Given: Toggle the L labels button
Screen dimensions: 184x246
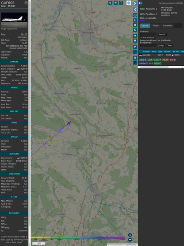Looking at the screenshot, I should click(x=135, y=20).
